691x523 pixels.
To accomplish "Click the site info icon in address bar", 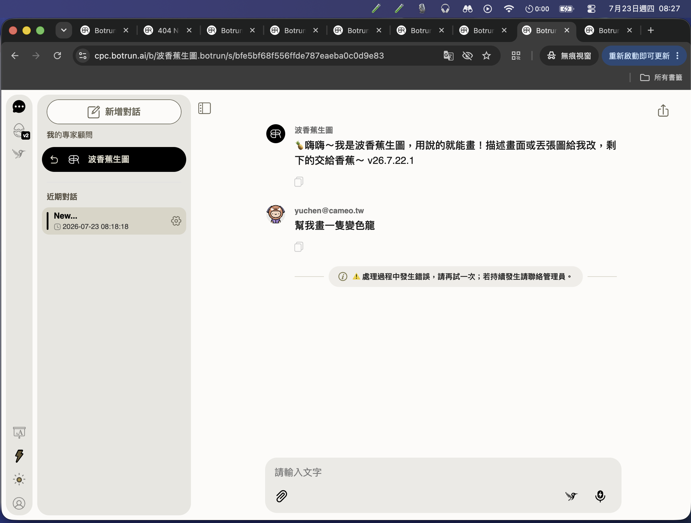I will [83, 56].
